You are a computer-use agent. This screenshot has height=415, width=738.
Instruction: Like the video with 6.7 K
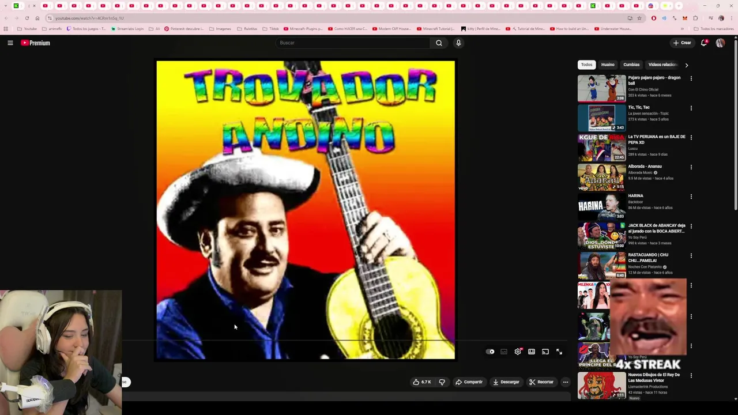point(422,382)
